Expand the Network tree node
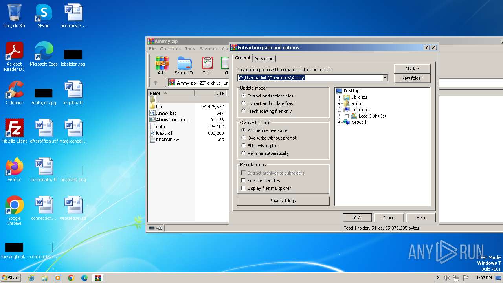Image resolution: width=503 pixels, height=283 pixels. (x=340, y=122)
